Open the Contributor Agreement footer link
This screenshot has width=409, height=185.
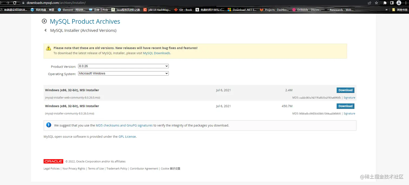pyautogui.click(x=144, y=169)
